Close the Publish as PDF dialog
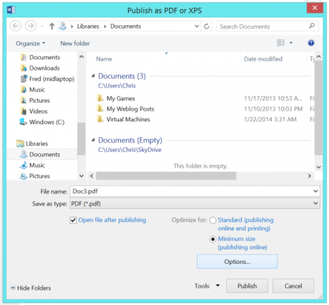329x305 pixels. (315, 8)
